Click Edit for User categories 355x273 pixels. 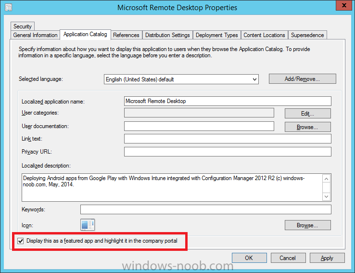(308, 113)
